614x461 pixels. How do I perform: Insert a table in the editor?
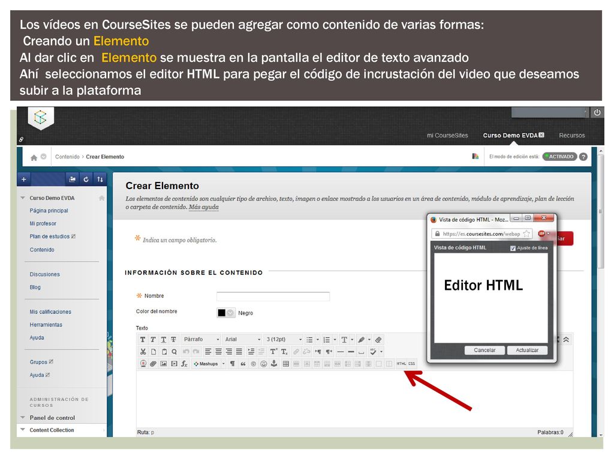286,364
